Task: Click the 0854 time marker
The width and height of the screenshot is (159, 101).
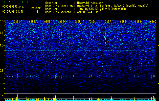Action: pos(62,22)
